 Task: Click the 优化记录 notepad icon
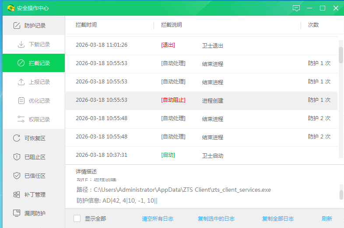(21, 101)
